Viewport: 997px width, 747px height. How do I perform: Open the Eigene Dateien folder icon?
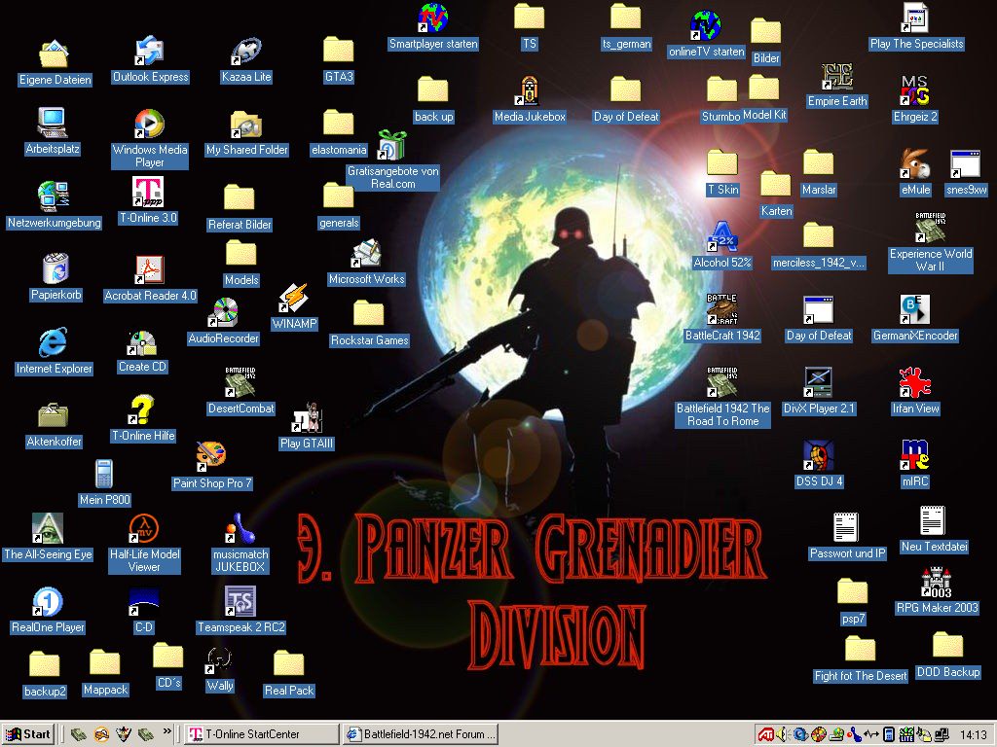click(x=55, y=54)
